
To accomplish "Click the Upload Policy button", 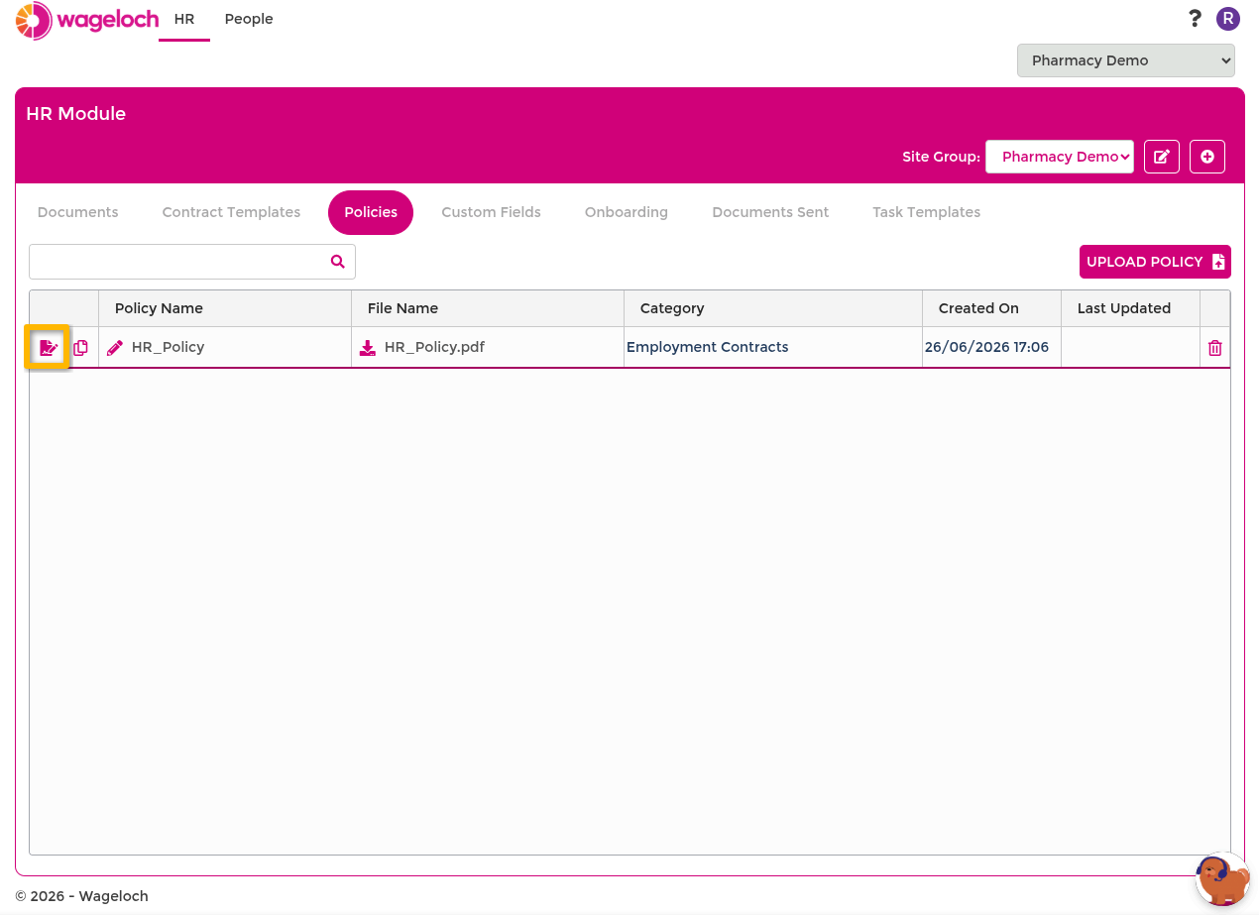I will [x=1155, y=262].
